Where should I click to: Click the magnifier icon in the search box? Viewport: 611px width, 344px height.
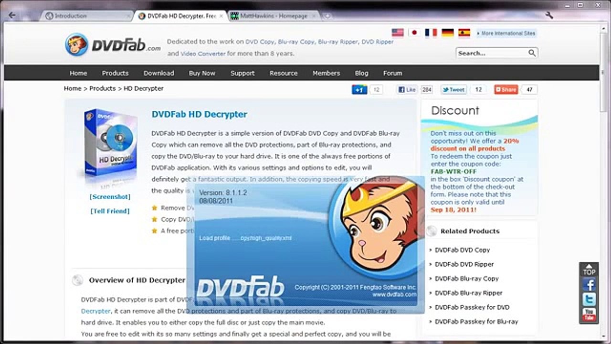532,53
